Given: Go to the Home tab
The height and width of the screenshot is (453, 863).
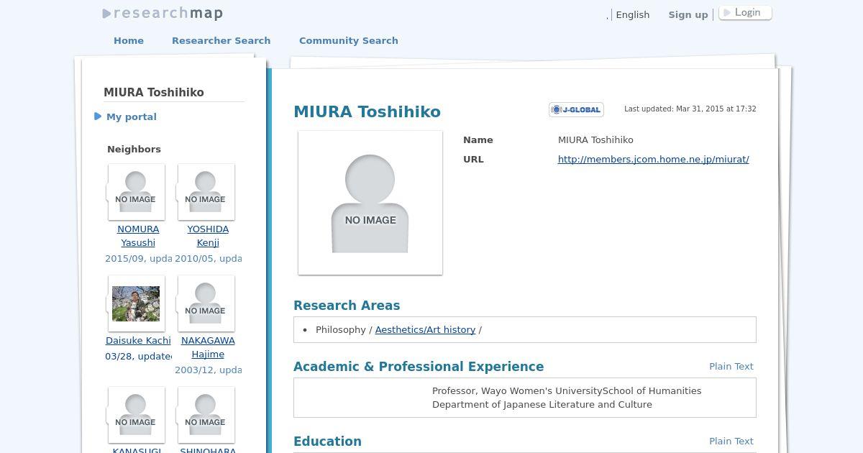Looking at the screenshot, I should [x=129, y=40].
